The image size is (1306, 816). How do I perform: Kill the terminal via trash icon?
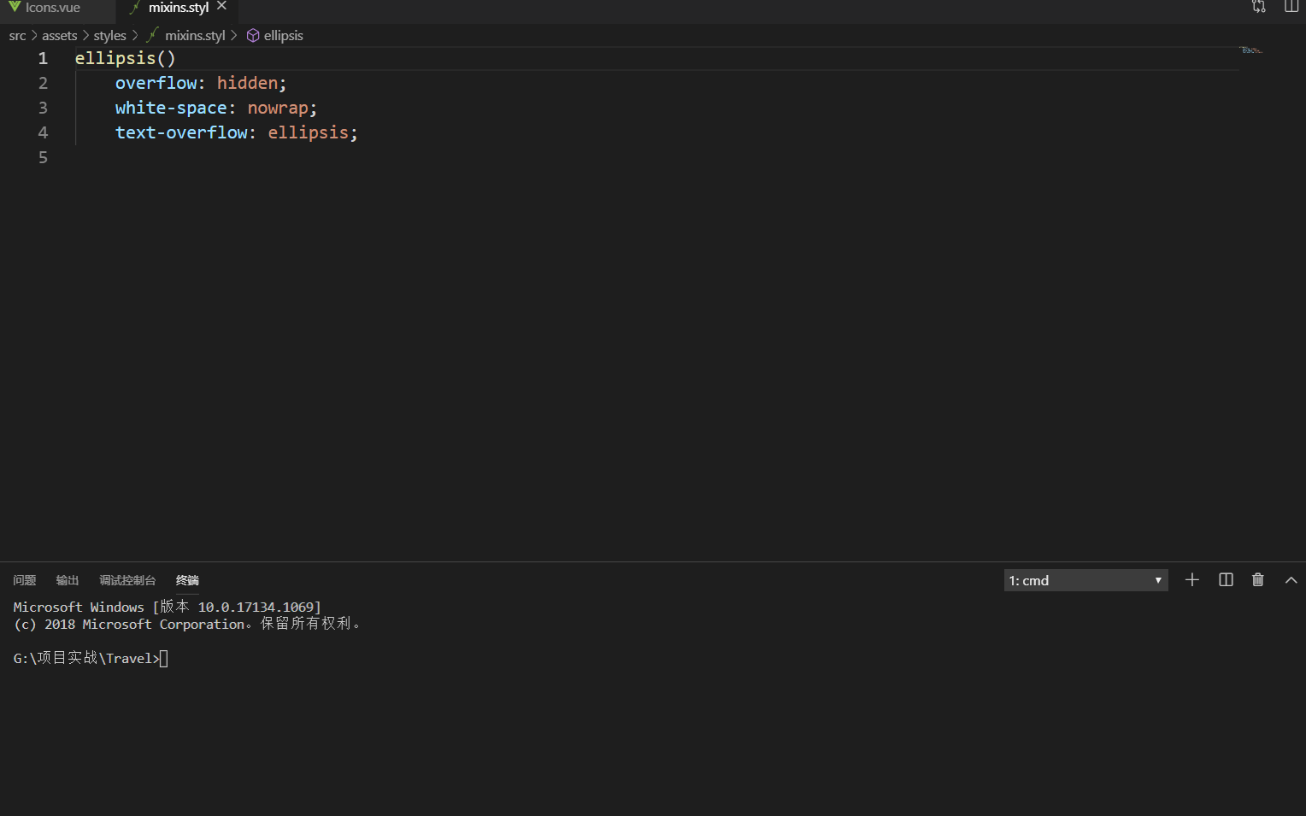pyautogui.click(x=1257, y=579)
